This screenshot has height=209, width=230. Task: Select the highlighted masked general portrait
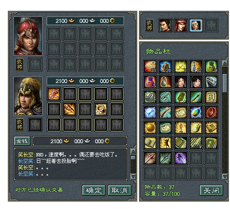pos(196,25)
